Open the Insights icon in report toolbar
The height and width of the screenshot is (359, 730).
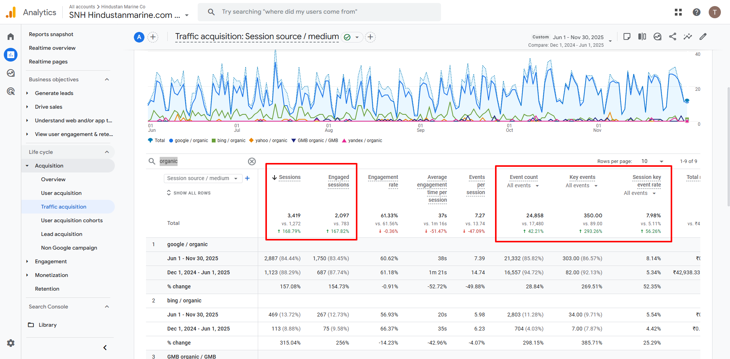coord(657,36)
